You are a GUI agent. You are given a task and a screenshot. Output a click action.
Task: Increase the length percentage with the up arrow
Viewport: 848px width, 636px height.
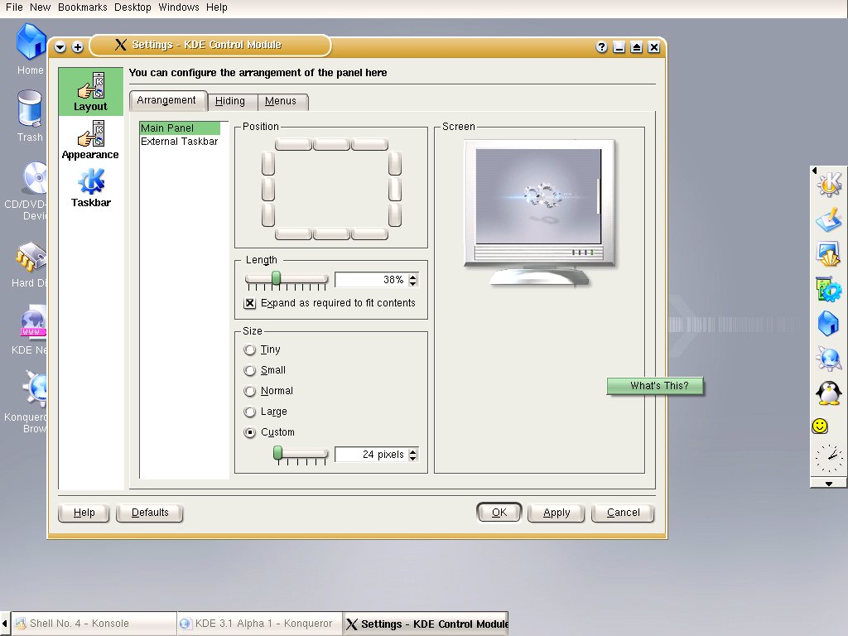(x=413, y=277)
